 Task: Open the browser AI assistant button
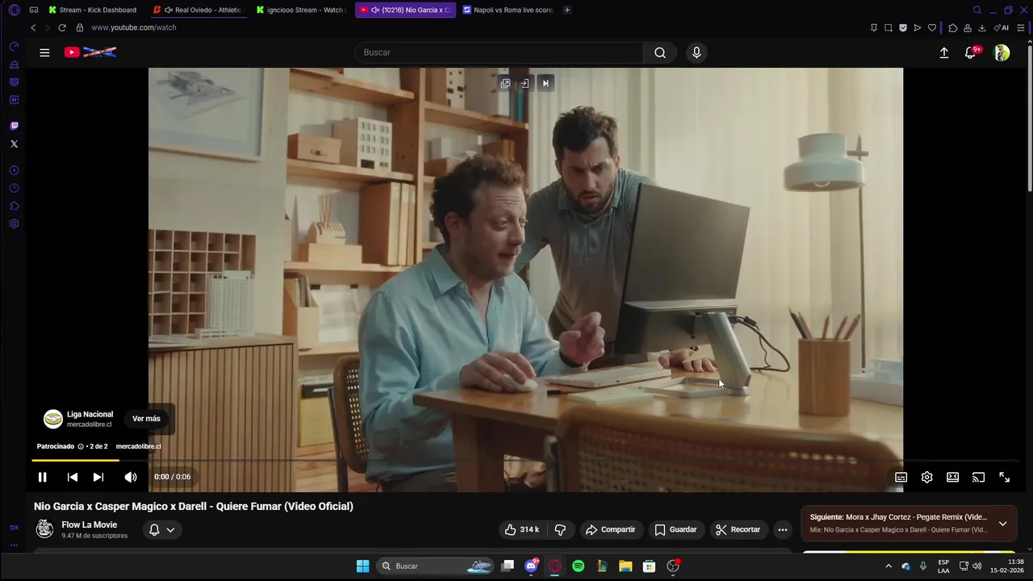pyautogui.click(x=1002, y=27)
